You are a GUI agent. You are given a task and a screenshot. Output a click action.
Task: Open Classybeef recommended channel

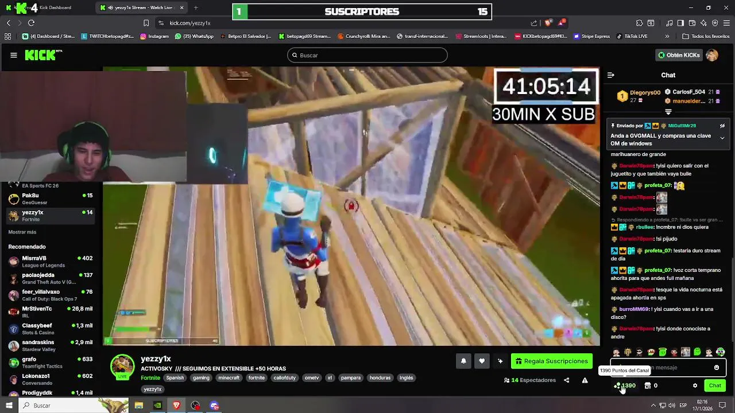51,329
